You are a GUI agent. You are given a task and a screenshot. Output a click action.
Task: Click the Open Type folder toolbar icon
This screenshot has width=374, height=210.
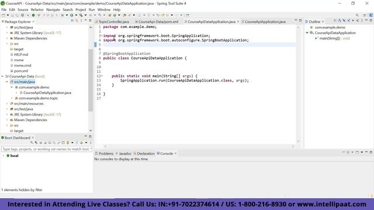tap(124, 15)
